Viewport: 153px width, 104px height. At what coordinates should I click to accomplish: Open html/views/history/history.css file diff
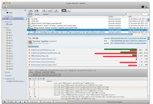click(44, 59)
